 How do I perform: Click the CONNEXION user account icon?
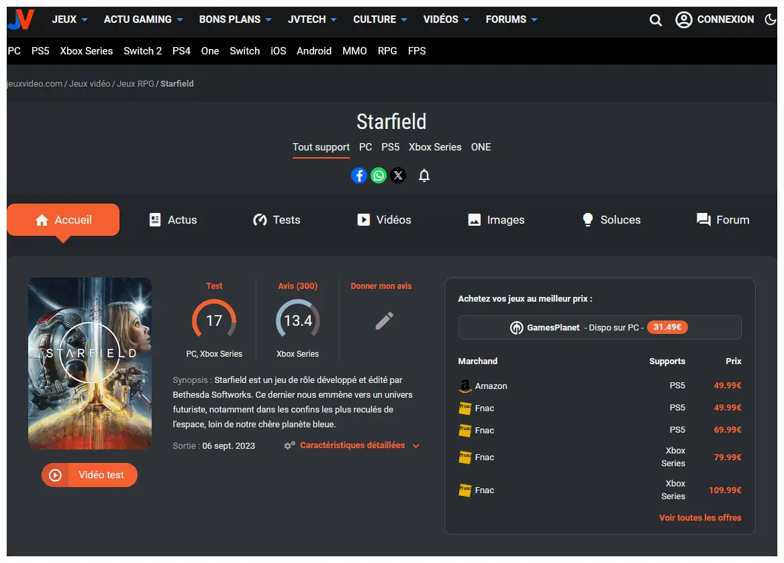684,19
